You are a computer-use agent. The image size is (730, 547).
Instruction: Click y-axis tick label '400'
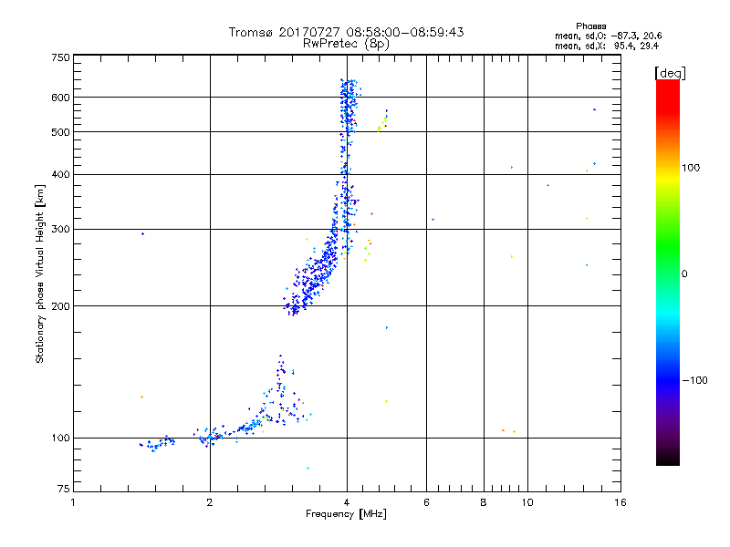tap(60, 174)
